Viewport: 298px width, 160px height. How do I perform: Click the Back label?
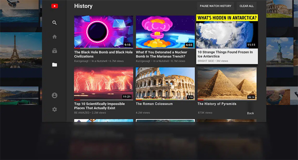pyautogui.click(x=250, y=113)
